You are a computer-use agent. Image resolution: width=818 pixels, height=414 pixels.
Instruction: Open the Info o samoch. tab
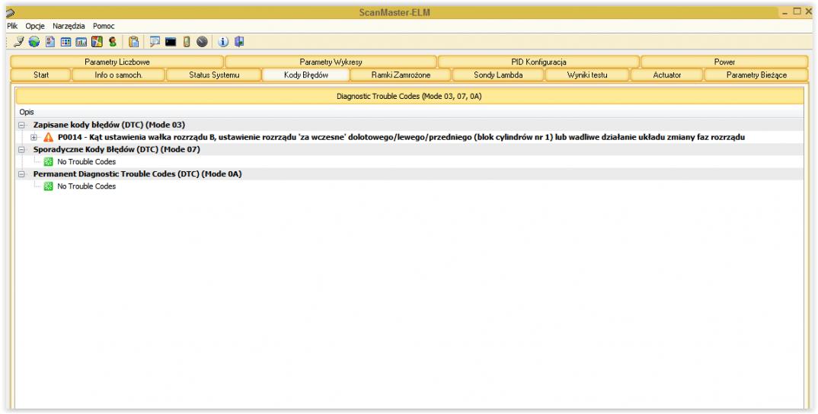coord(118,75)
